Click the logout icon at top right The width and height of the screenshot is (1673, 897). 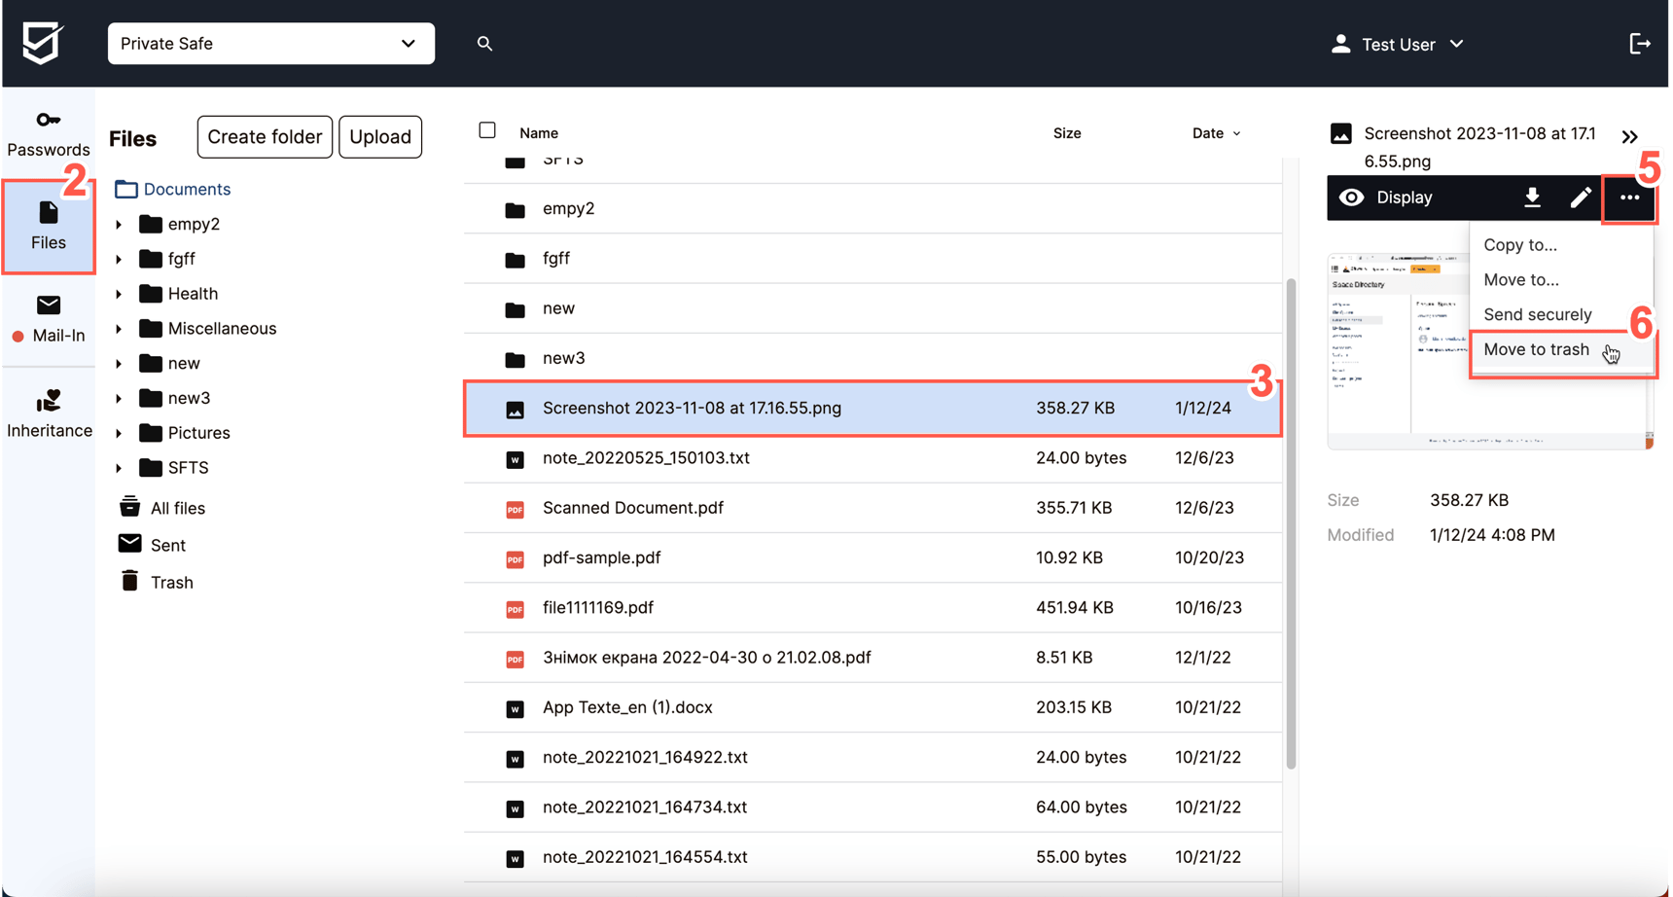(1641, 43)
